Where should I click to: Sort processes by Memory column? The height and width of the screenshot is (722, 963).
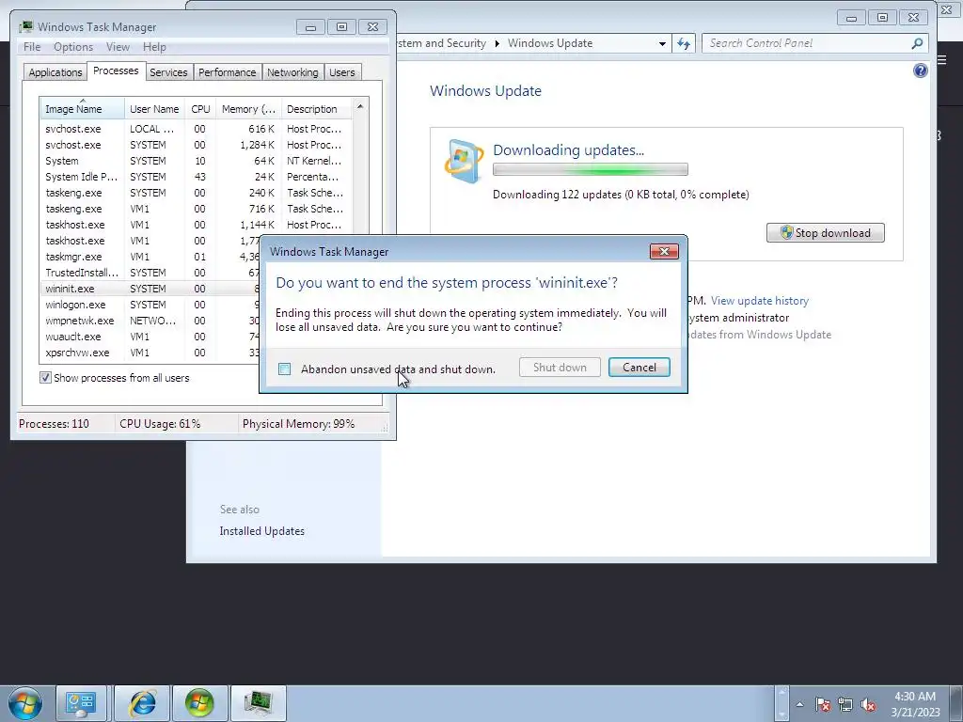pos(248,109)
